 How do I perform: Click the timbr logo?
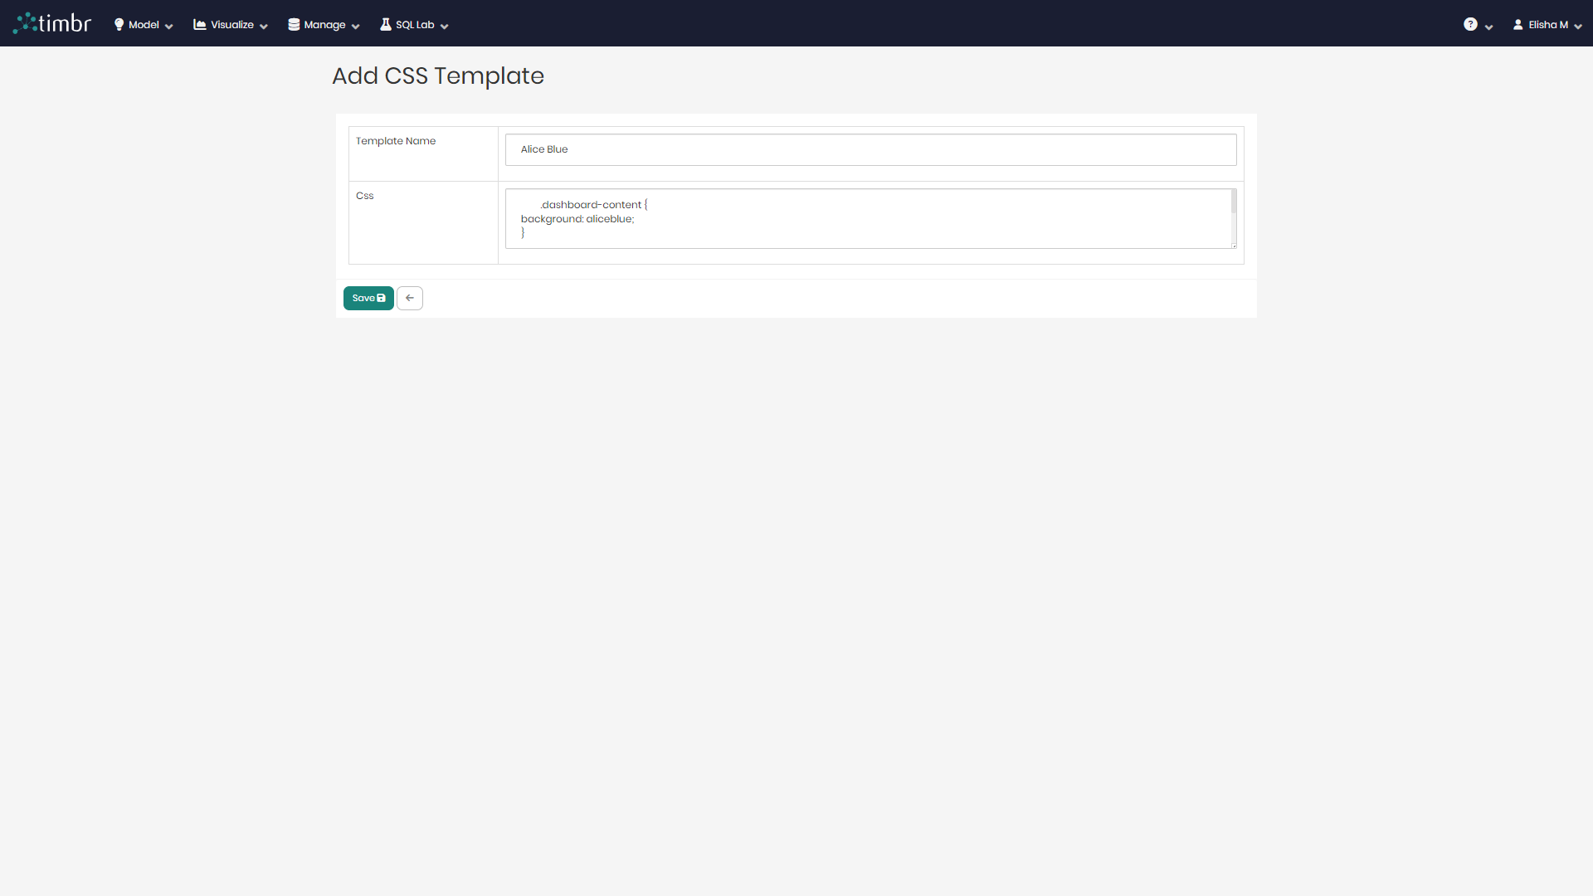(x=51, y=22)
